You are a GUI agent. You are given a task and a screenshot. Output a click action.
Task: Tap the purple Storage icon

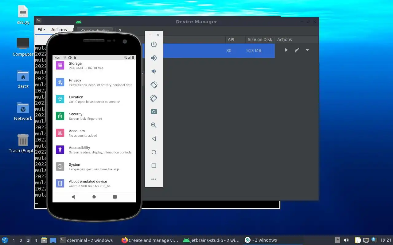pyautogui.click(x=60, y=65)
